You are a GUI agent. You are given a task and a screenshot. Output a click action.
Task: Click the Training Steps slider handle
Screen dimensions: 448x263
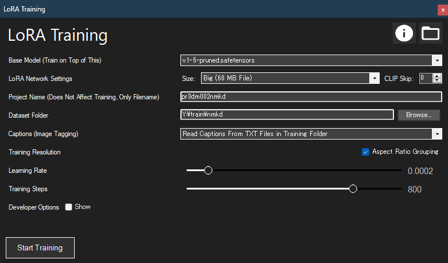pos(353,189)
